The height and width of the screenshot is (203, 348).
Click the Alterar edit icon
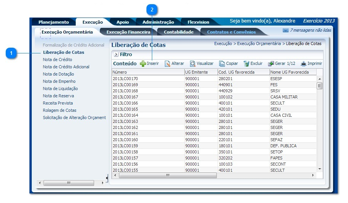point(167,64)
